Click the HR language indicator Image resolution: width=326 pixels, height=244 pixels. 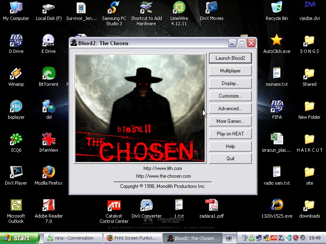229,238
